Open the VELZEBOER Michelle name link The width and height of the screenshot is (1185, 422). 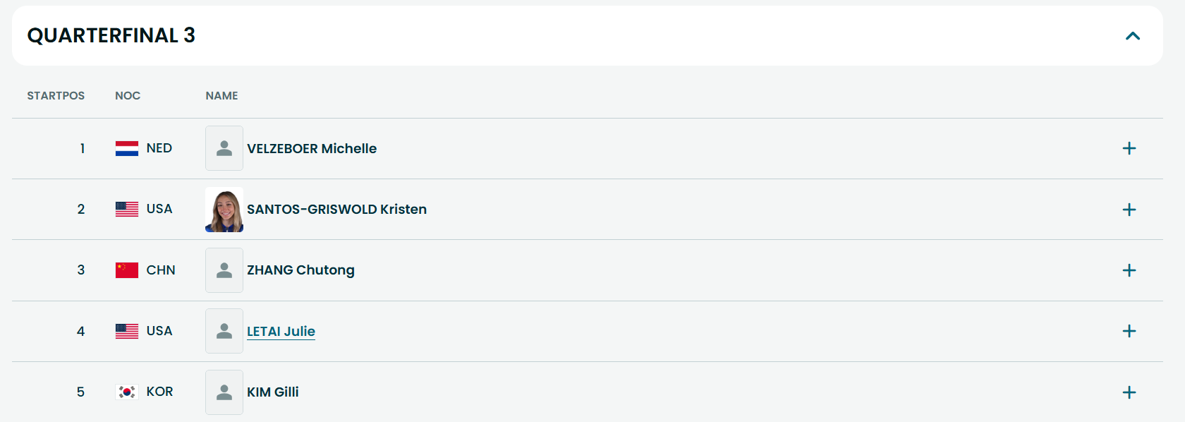(x=312, y=148)
